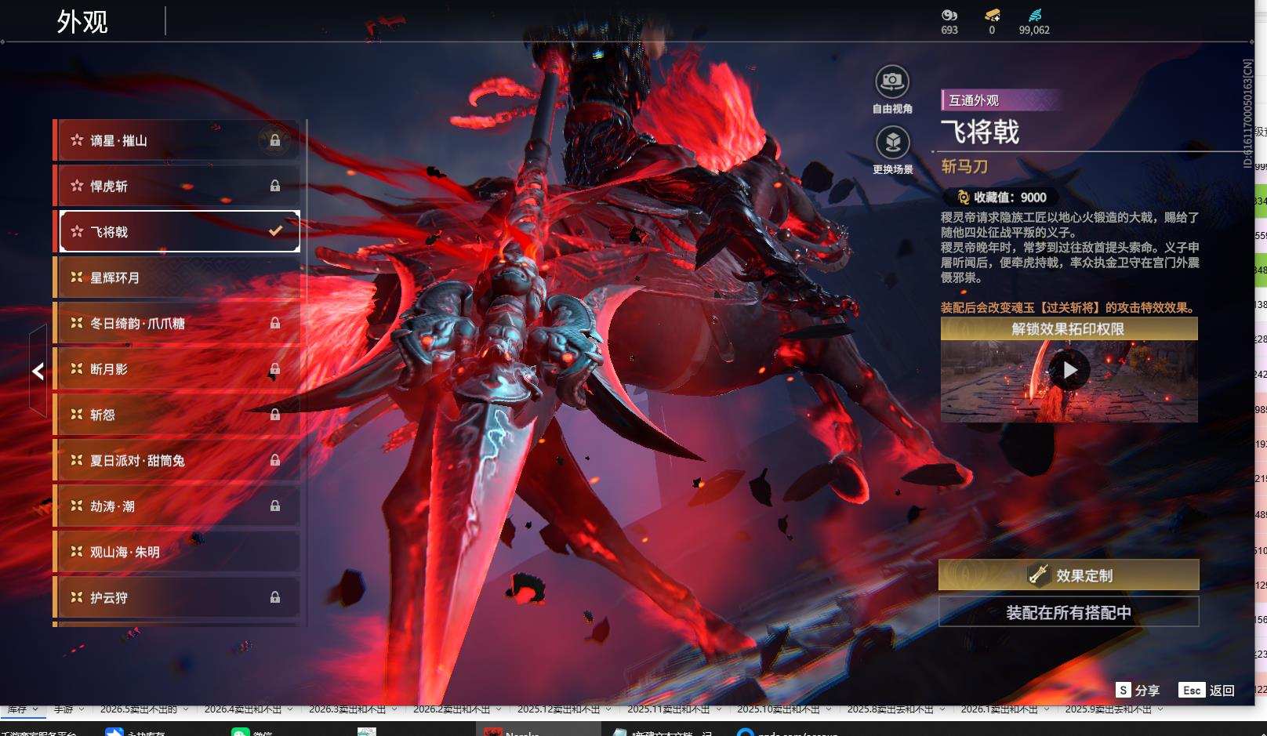Open the 2025.12卖出和不出 tab dropdown arrow
Viewport: 1267px width, 736px height.
coord(608,709)
